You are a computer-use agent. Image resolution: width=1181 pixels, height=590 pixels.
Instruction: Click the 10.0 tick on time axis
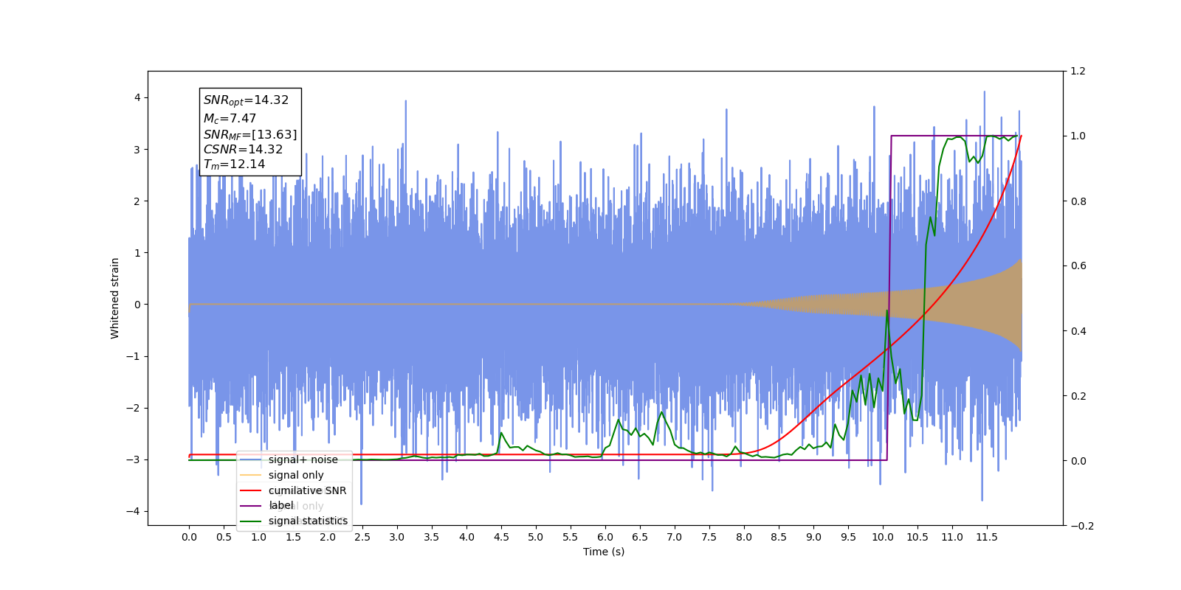[x=883, y=537]
